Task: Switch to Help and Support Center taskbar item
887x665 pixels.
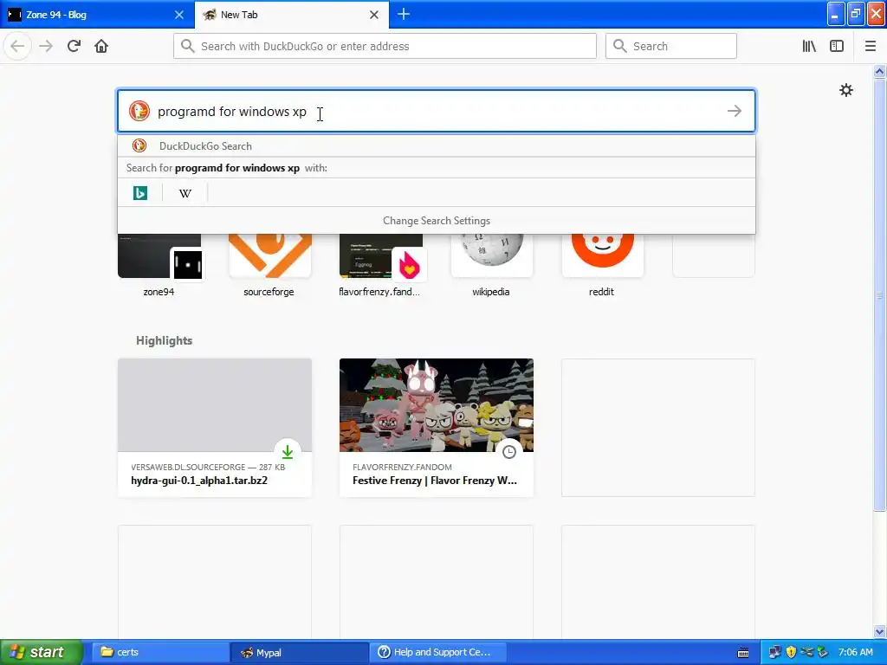Action: [438, 652]
